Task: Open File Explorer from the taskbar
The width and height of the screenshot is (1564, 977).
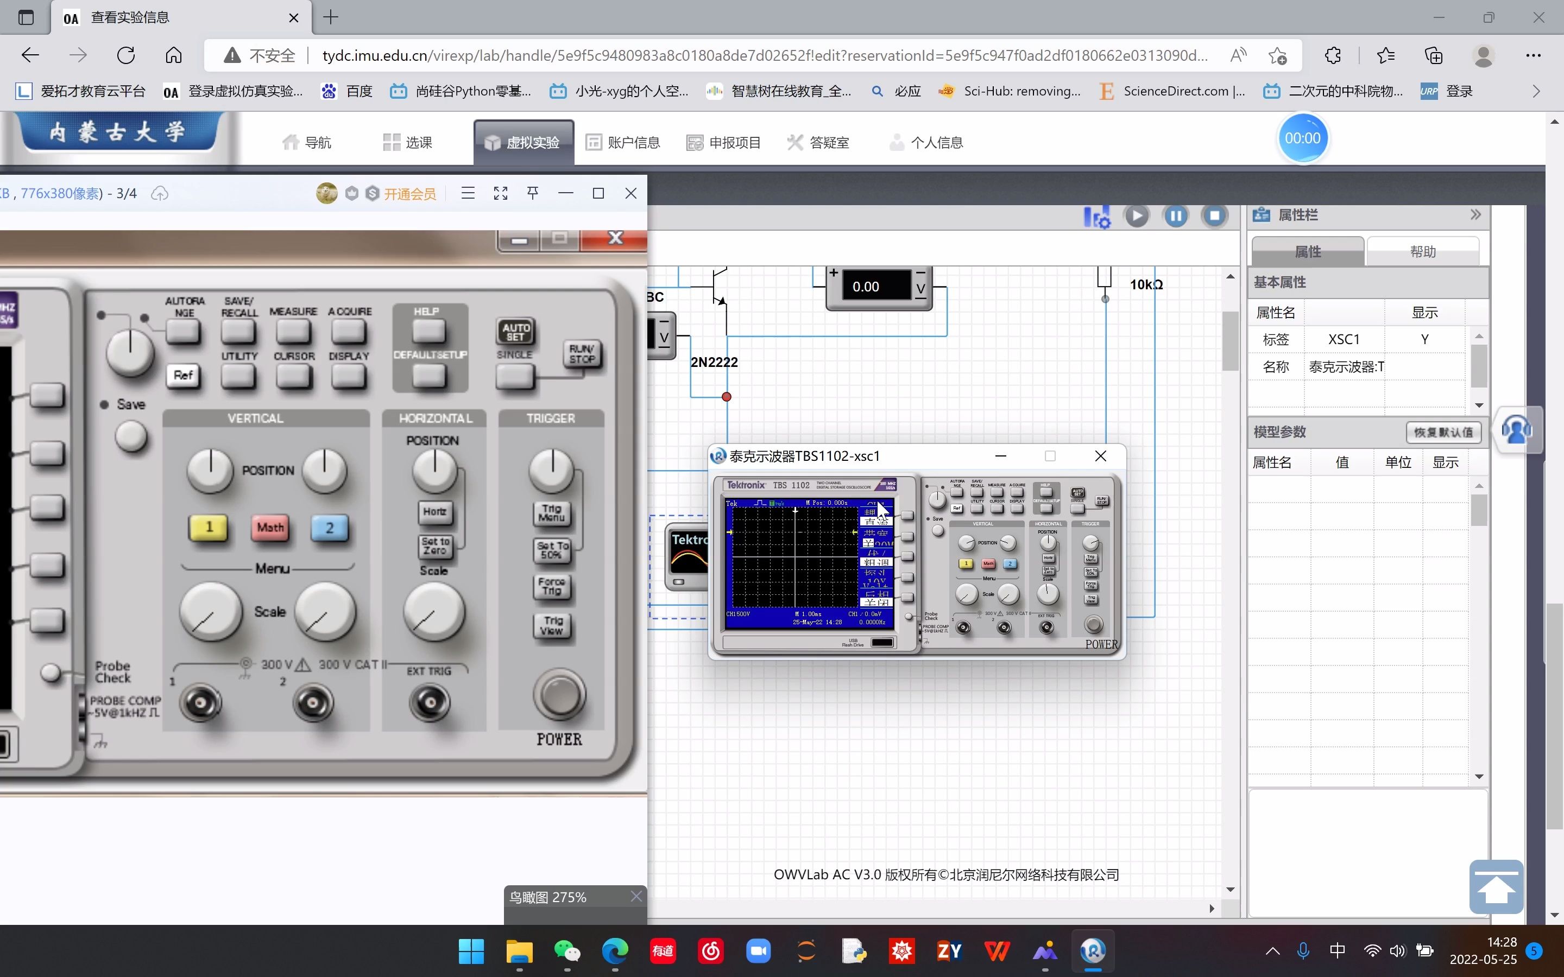Action: (x=519, y=951)
